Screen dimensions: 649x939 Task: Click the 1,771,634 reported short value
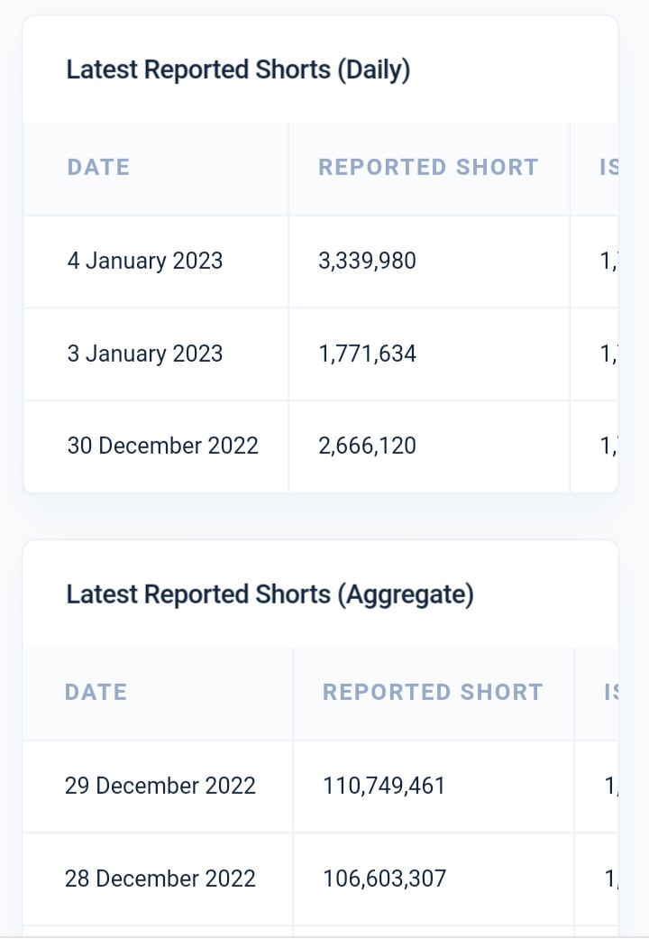coord(368,354)
